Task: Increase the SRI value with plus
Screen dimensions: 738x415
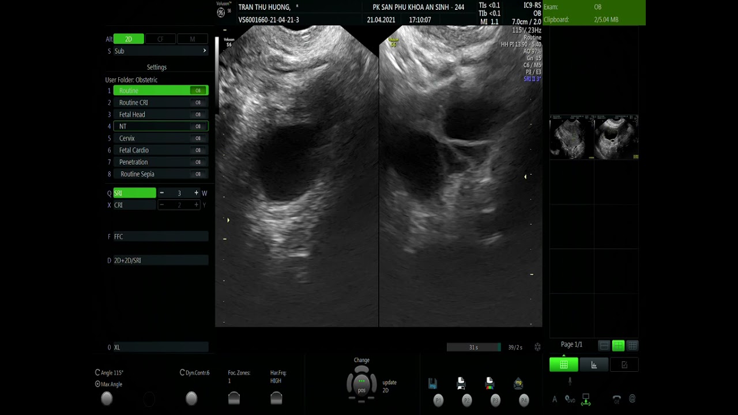Action: 196,193
